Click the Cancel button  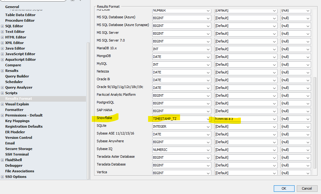pos(307,188)
